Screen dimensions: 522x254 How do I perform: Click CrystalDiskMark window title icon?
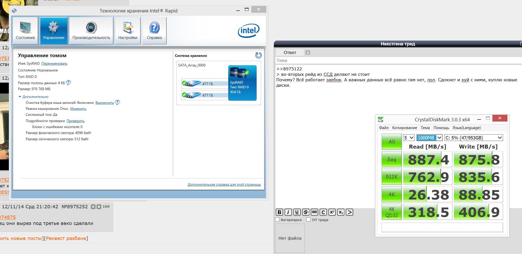point(381,119)
